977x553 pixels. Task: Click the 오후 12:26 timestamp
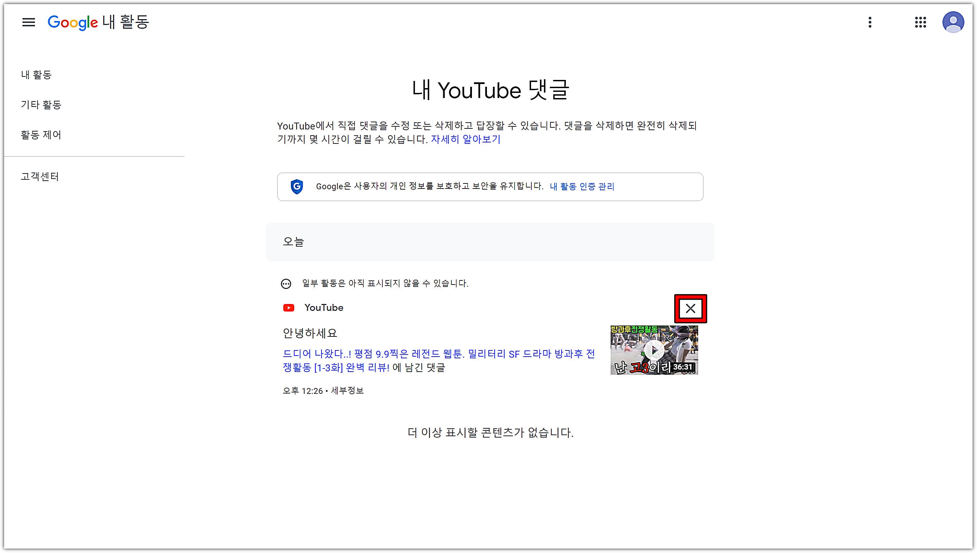[303, 391]
